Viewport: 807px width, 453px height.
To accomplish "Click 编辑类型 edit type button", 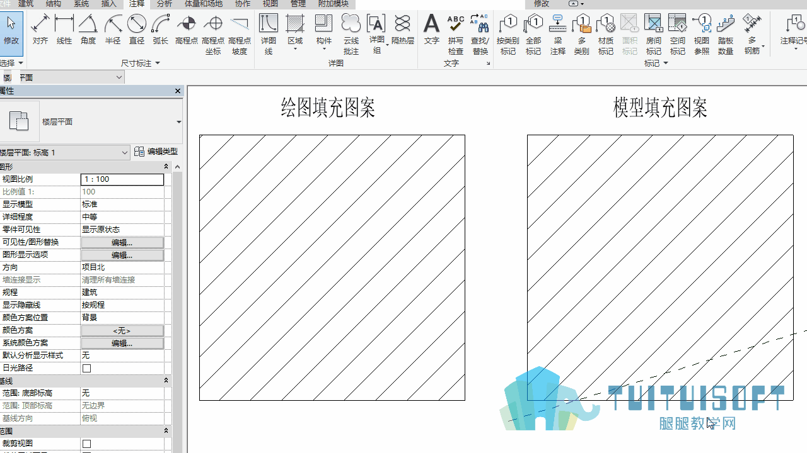I will (x=156, y=152).
